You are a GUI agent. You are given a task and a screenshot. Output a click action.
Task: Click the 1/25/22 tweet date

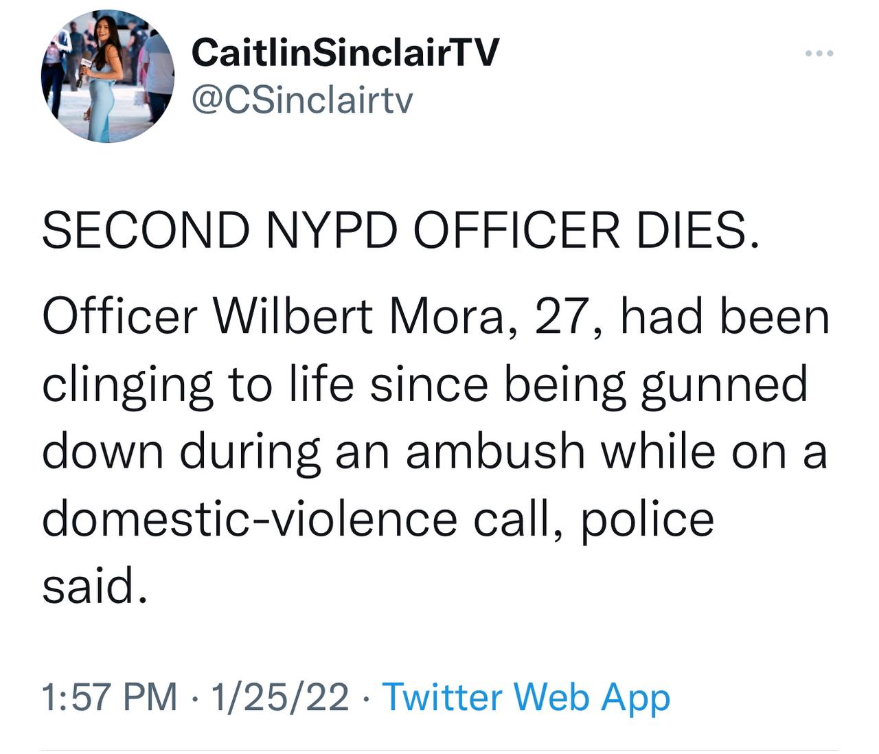point(280,697)
